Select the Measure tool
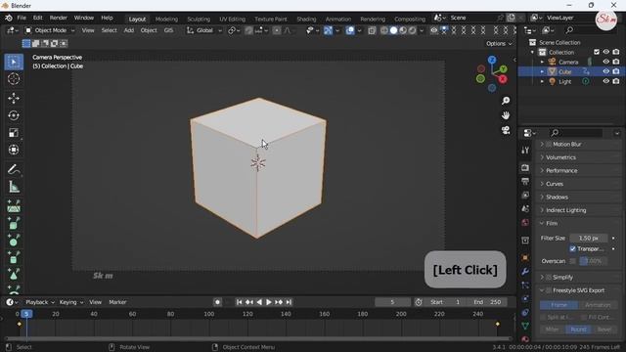626x352 pixels. pyautogui.click(x=14, y=187)
